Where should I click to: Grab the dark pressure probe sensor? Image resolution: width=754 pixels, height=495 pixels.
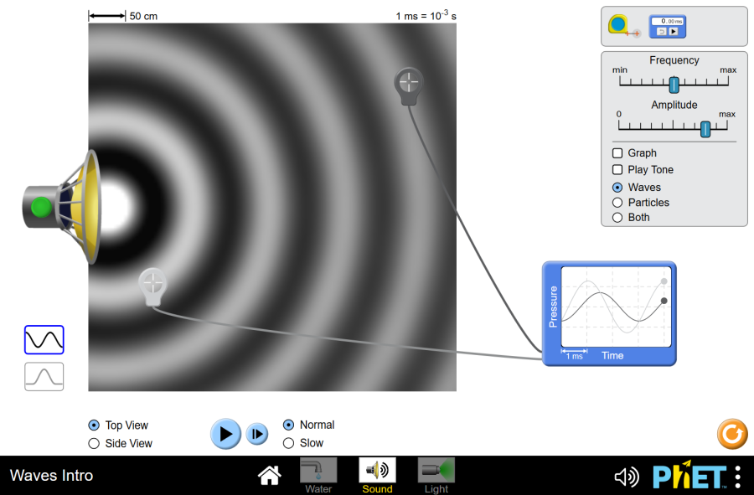408,83
